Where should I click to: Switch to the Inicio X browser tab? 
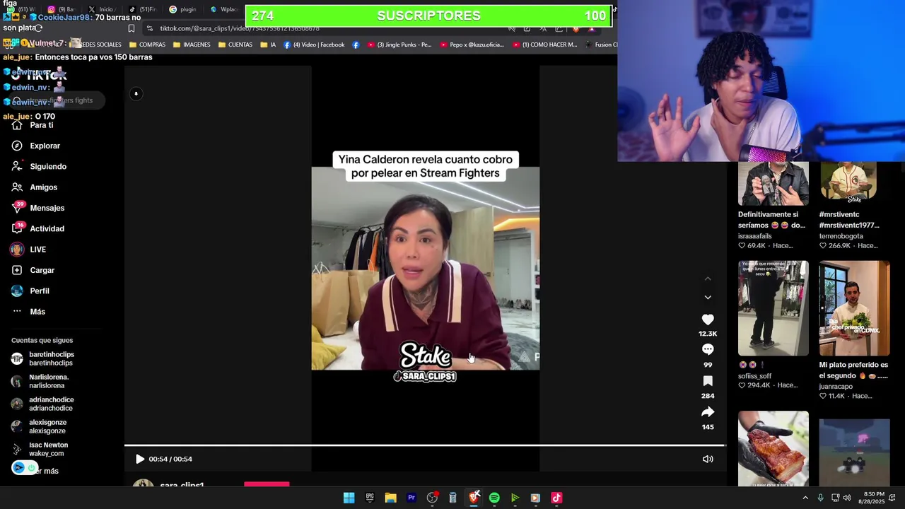(101, 9)
